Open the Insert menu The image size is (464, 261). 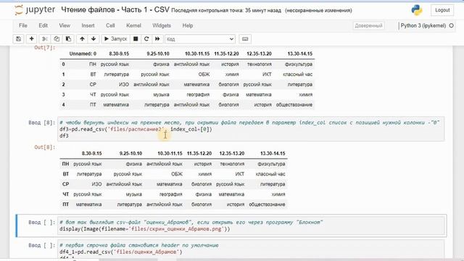88,26
